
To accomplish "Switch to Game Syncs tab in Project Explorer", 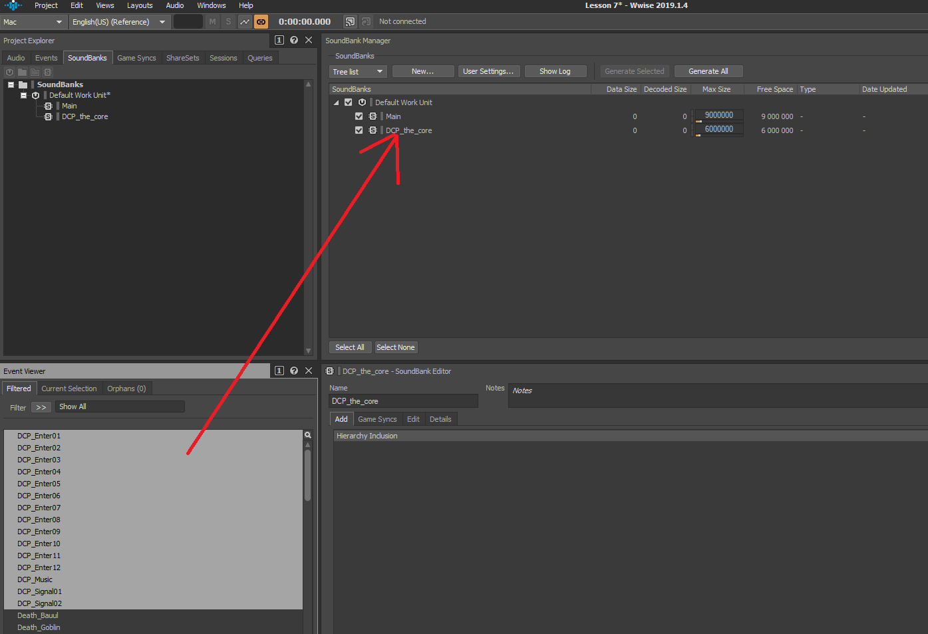I will point(136,58).
